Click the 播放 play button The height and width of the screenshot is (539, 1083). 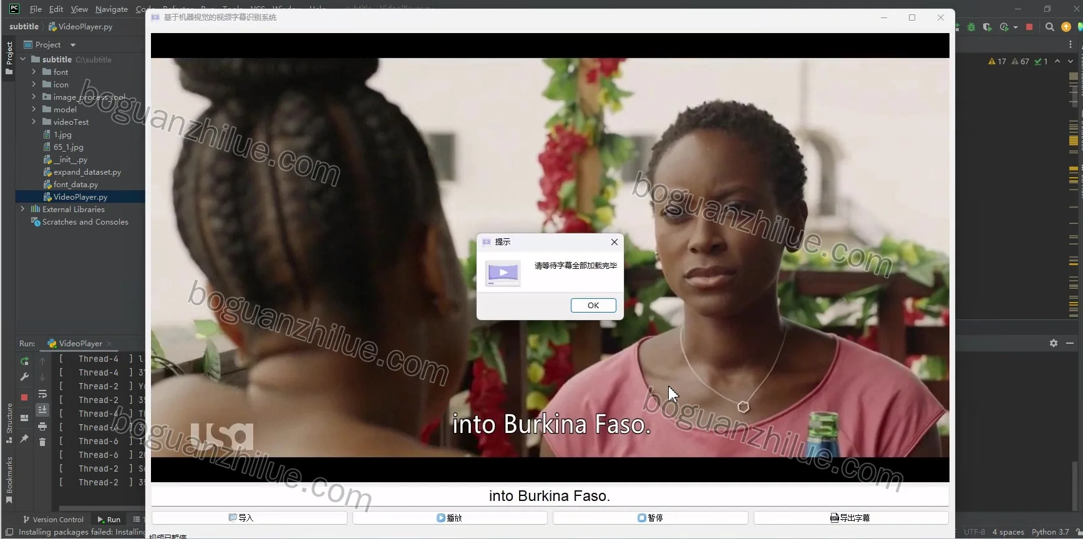[x=450, y=518]
